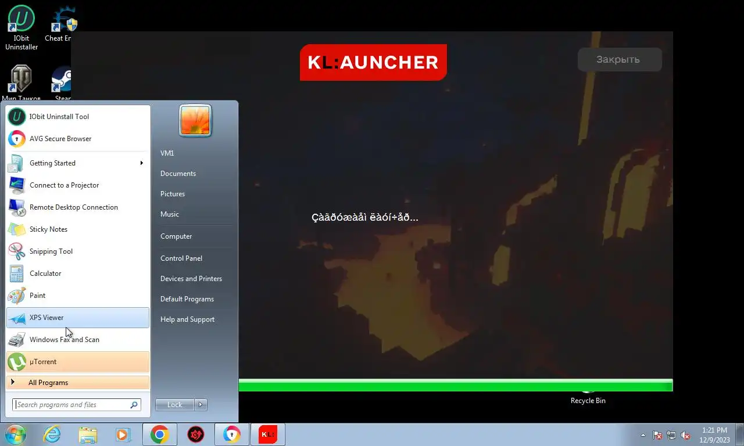Open Connect to a Projector

(78, 185)
